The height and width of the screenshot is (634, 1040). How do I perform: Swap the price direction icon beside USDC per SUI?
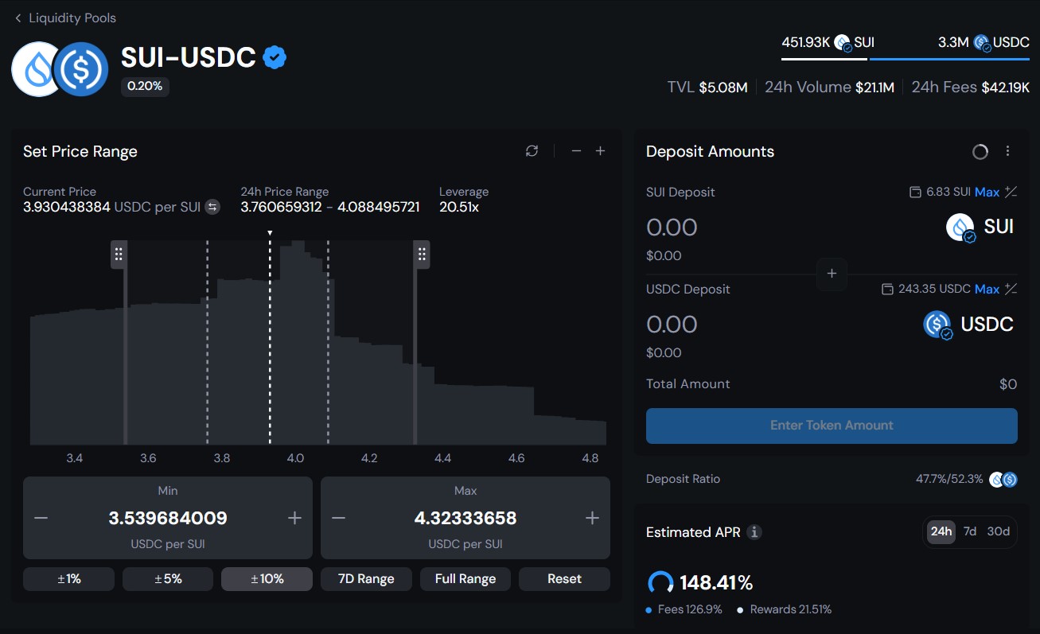click(x=212, y=207)
